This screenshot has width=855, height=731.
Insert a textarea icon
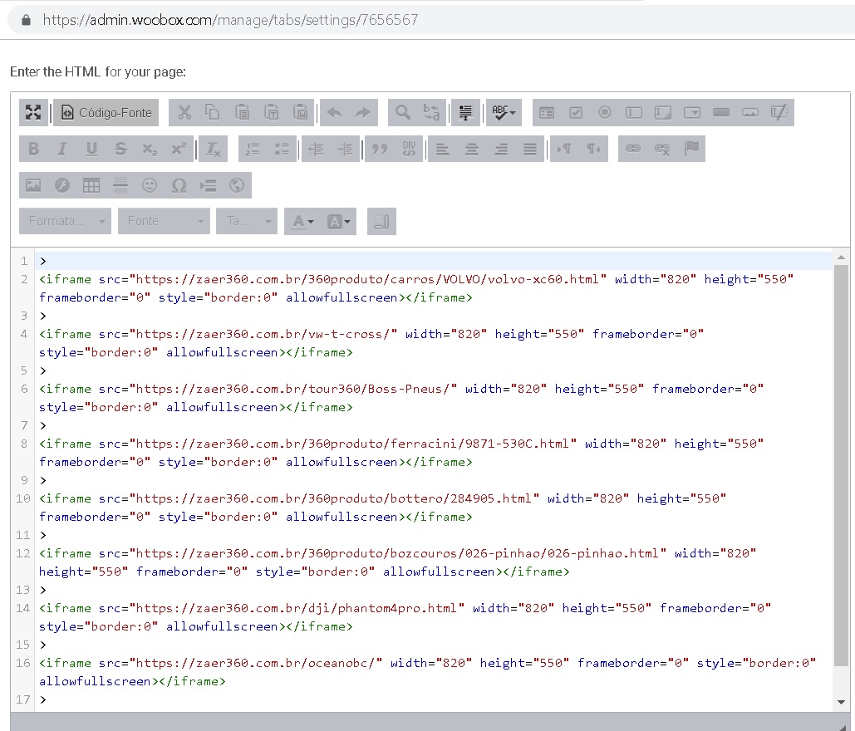pos(663,113)
